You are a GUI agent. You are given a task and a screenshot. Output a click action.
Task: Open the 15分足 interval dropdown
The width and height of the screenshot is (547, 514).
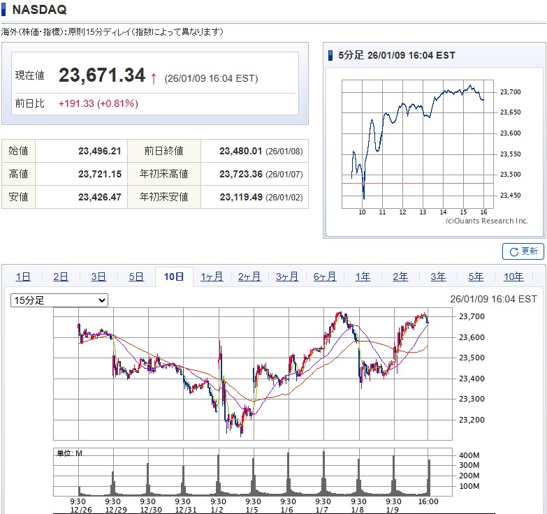(x=59, y=300)
